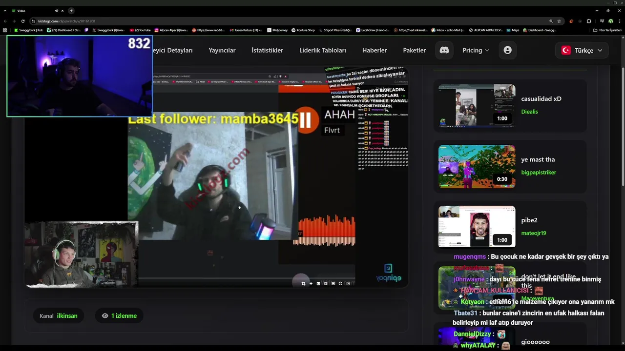Close the Video browser tab

(62, 11)
